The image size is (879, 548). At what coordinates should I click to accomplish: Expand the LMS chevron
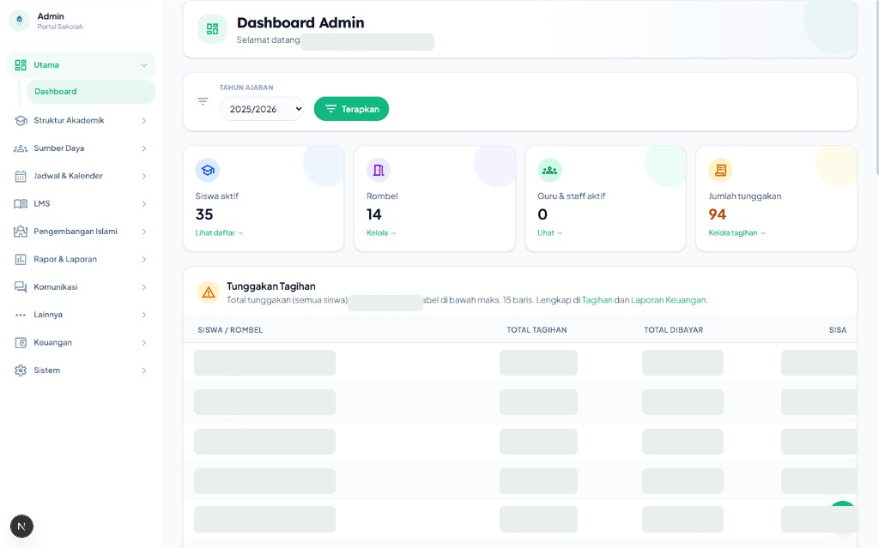click(x=144, y=204)
